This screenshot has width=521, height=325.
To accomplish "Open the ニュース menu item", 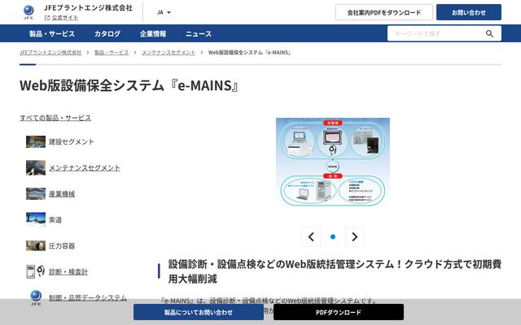I will (199, 33).
